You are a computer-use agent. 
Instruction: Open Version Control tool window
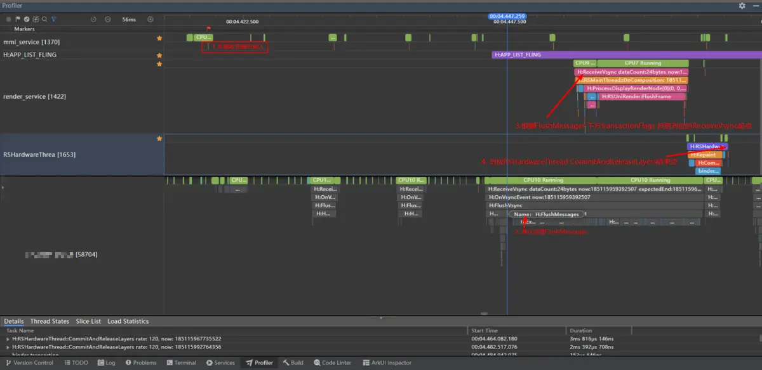29,363
